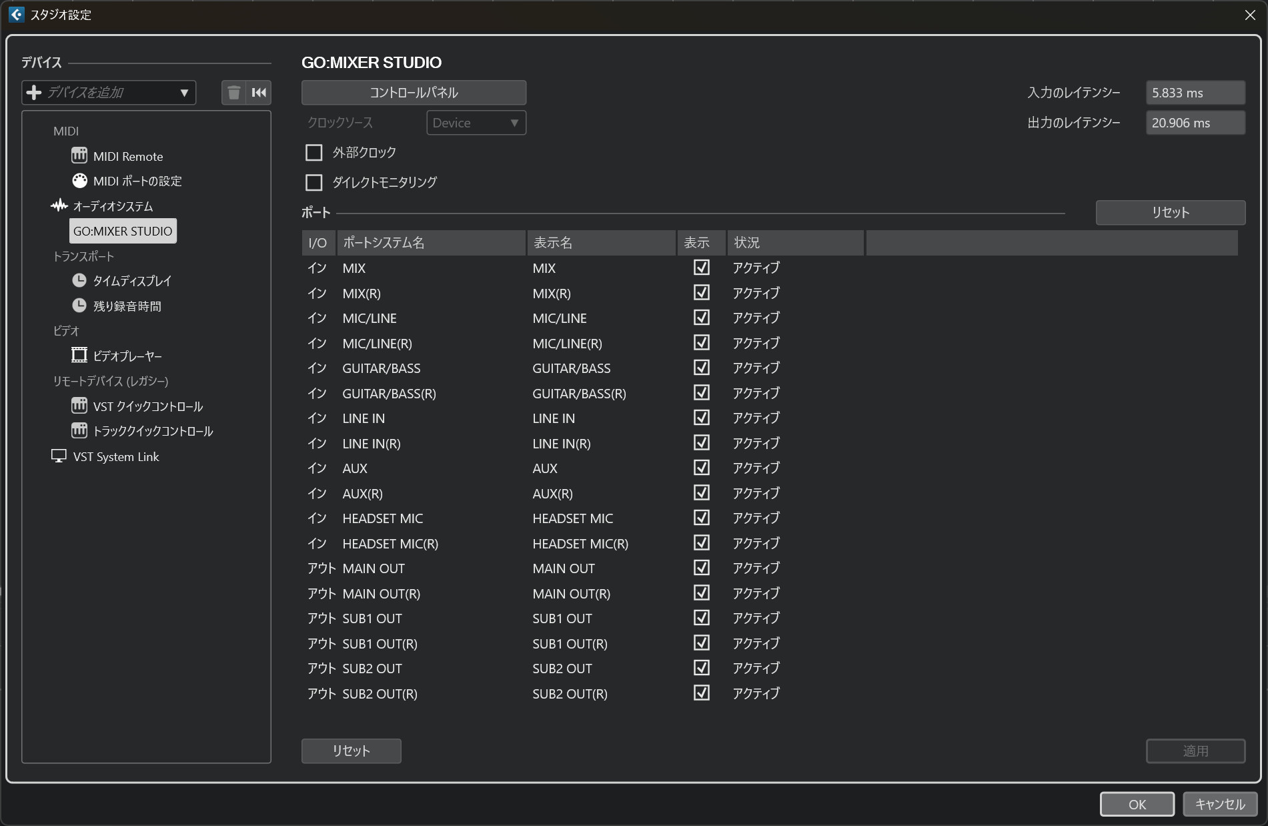Click the オーディオシステム waveform icon

coord(59,205)
